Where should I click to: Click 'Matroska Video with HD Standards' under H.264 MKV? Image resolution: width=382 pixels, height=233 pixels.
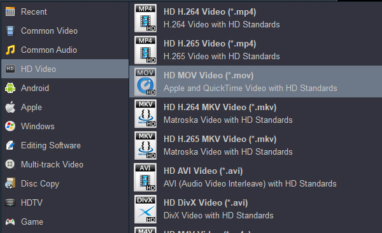pyautogui.click(x=228, y=120)
